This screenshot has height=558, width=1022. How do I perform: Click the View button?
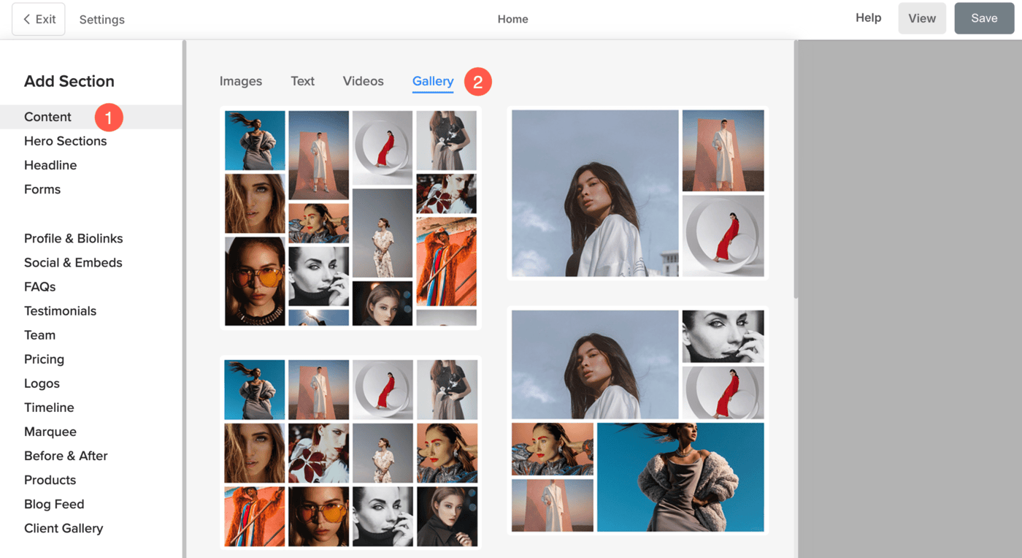coord(922,19)
